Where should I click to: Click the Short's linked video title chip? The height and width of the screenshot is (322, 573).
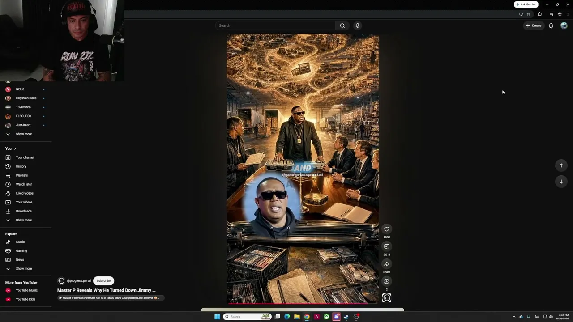click(x=111, y=298)
